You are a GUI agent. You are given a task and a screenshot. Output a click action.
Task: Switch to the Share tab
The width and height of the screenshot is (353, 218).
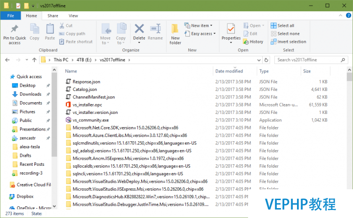coord(53,16)
